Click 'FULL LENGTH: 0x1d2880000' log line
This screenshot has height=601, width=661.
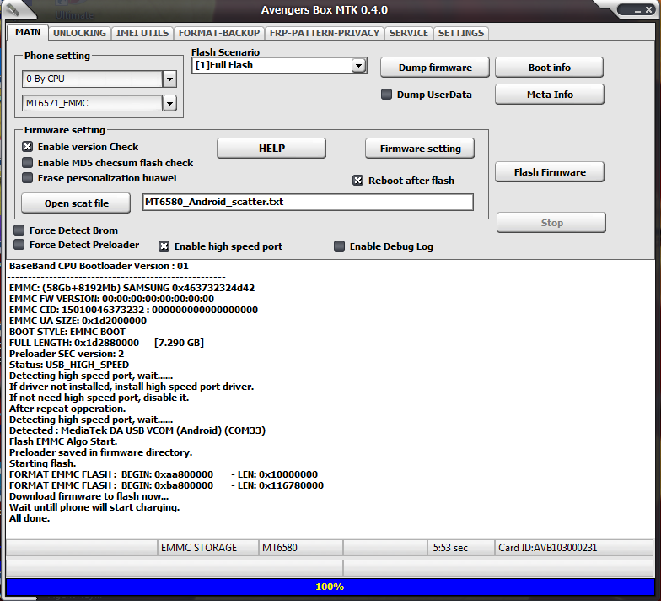(x=106, y=343)
